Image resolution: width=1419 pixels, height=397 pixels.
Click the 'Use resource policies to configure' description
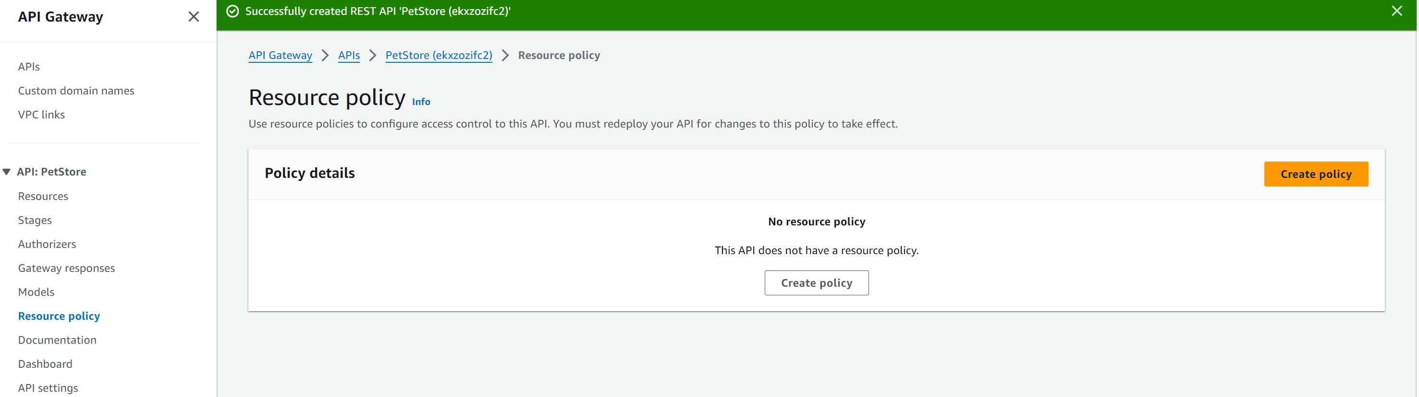pyautogui.click(x=573, y=124)
